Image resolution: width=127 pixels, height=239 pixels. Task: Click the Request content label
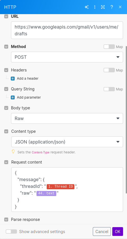(x=27, y=162)
